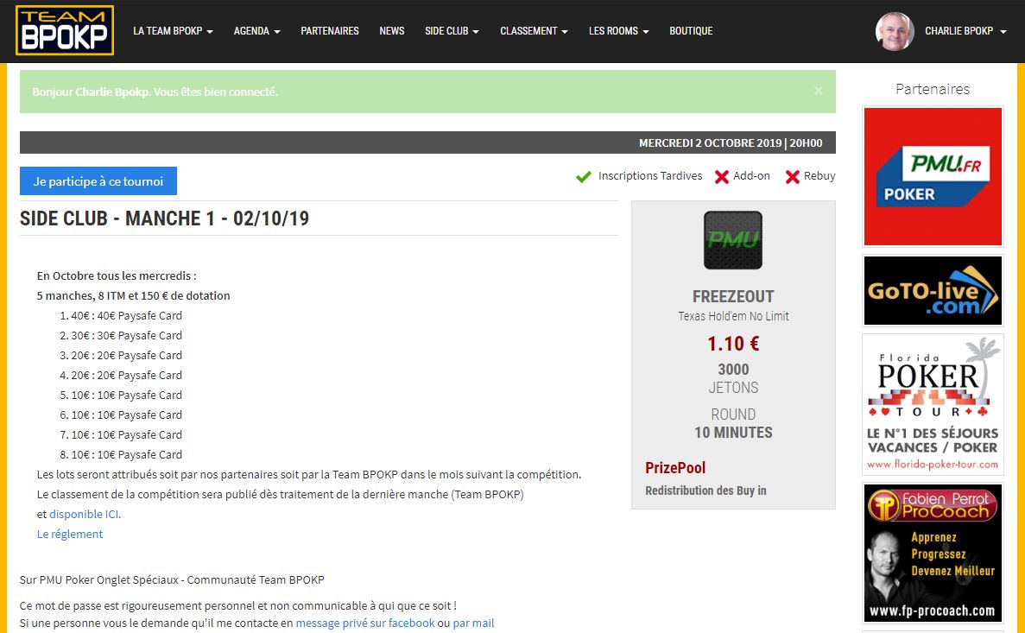1025x633 pixels.
Task: Click the PMU room logo icon
Action: (733, 240)
